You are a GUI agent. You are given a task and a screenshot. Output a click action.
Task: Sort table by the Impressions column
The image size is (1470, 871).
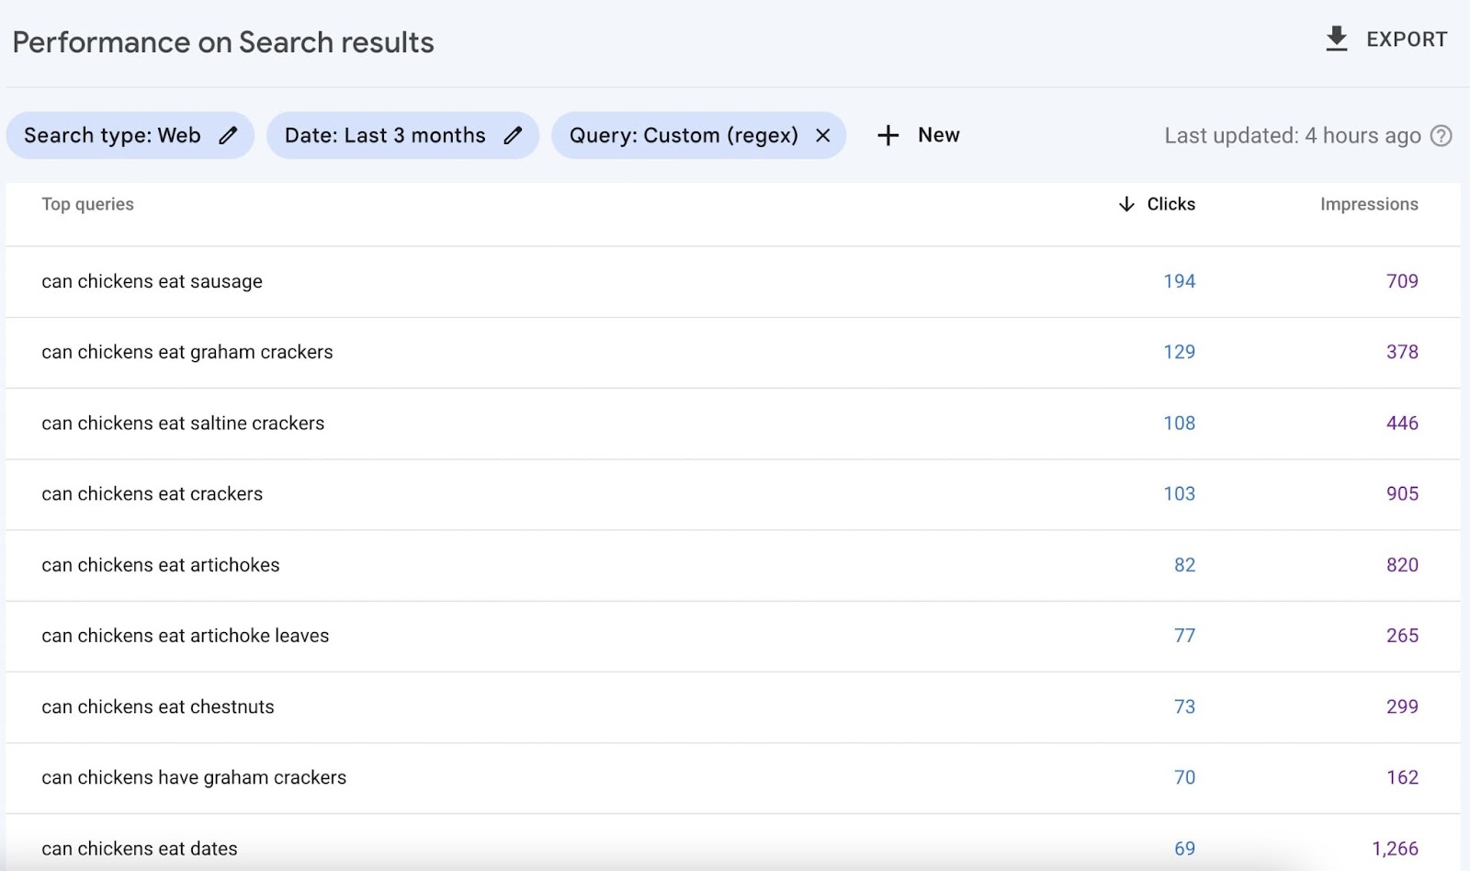click(x=1369, y=204)
